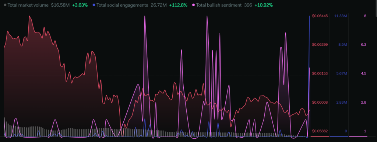Click the 5.67M engagements axis label
The image size is (377, 142).
341,73
